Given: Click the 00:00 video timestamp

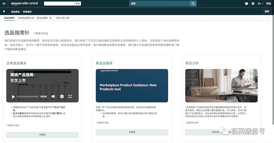Looking at the screenshot, I should 44,97.
